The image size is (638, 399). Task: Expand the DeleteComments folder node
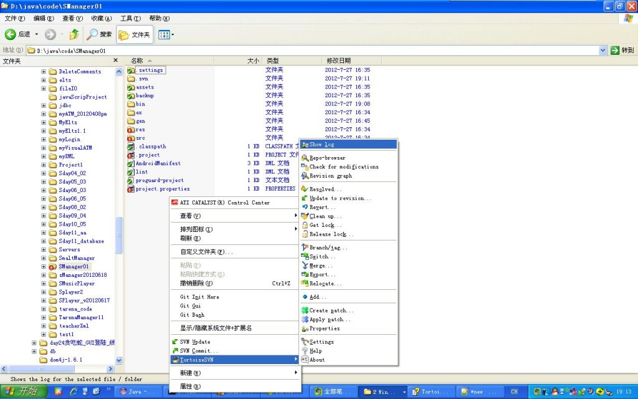tap(44, 71)
